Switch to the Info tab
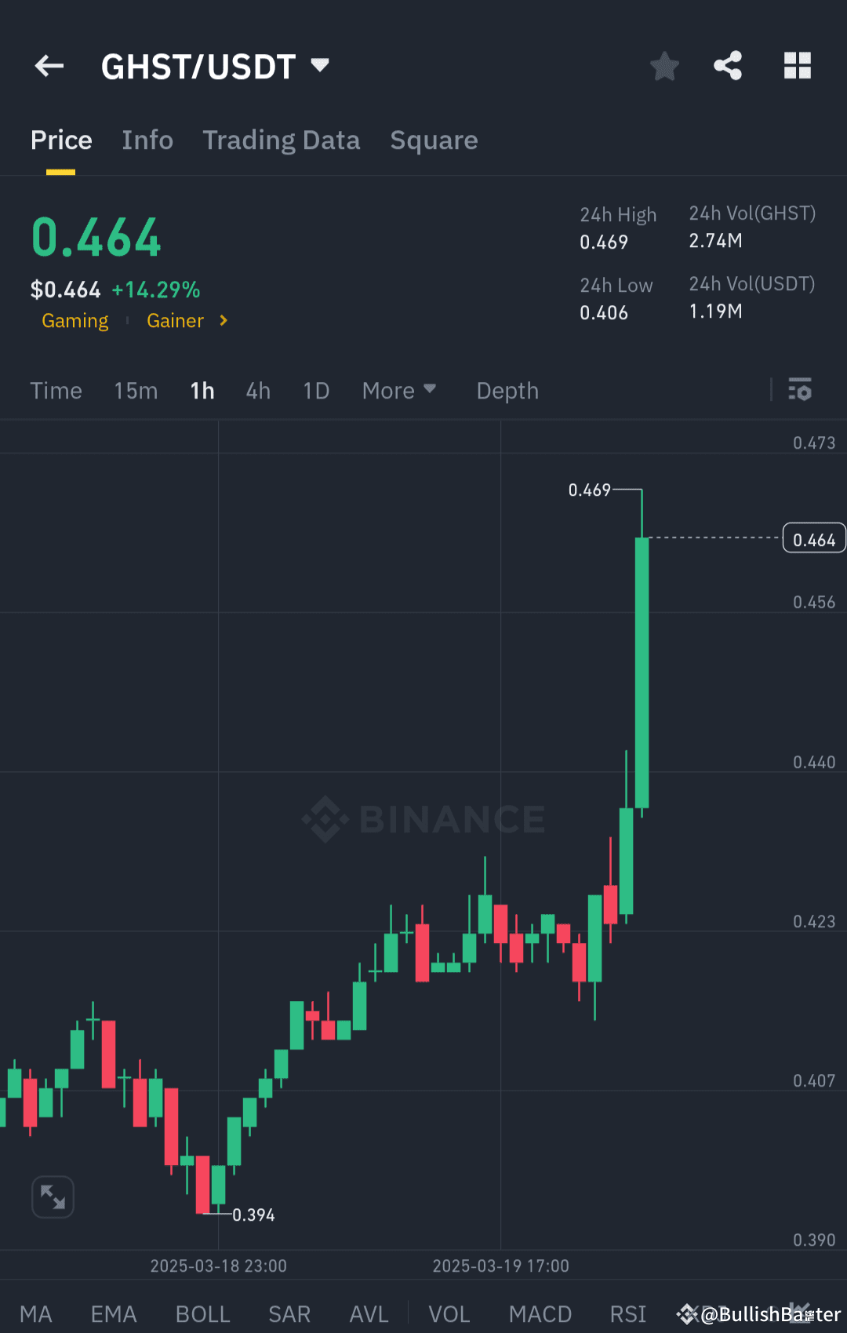The height and width of the screenshot is (1333, 847). coord(147,140)
